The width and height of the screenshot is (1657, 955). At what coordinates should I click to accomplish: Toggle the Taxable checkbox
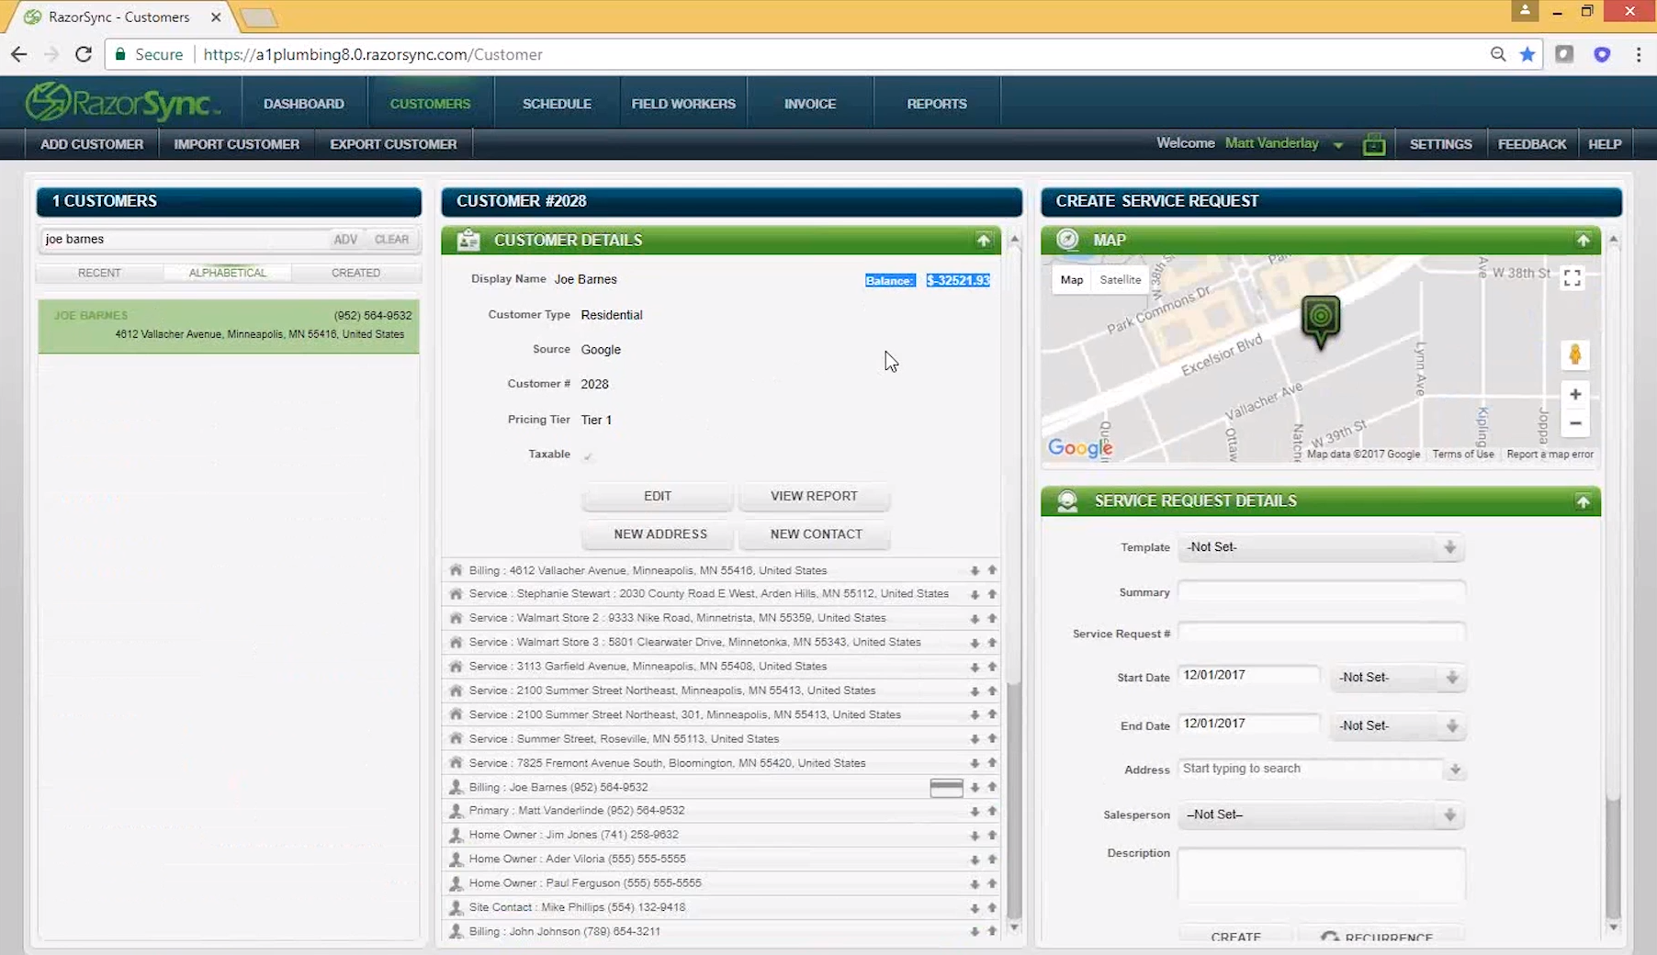pyautogui.click(x=588, y=455)
